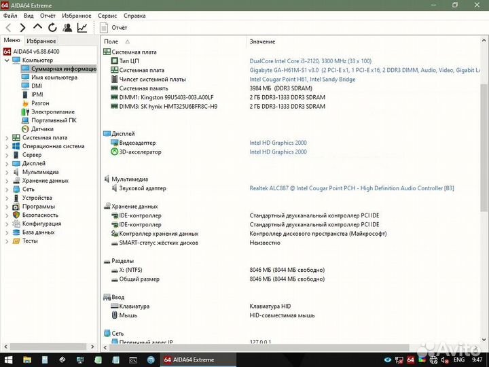Click the up-level arrow toolbar icon
This screenshot has height=367, width=489.
pyautogui.click(x=37, y=28)
